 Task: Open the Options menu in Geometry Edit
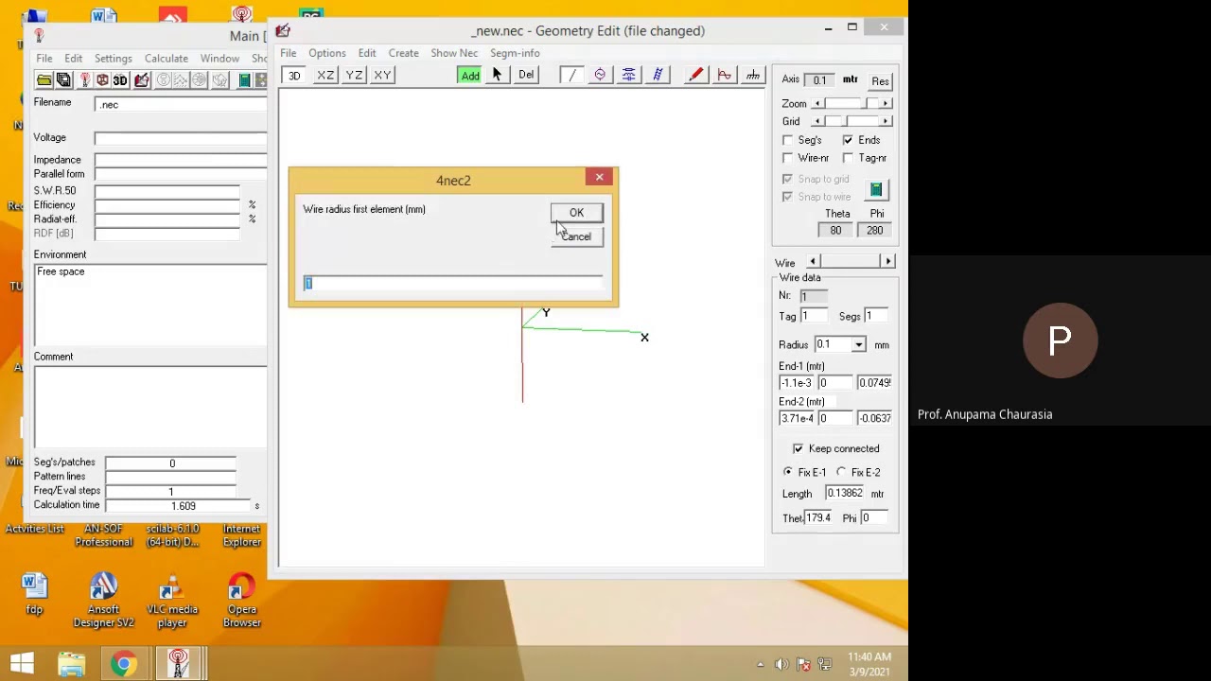pyautogui.click(x=326, y=53)
